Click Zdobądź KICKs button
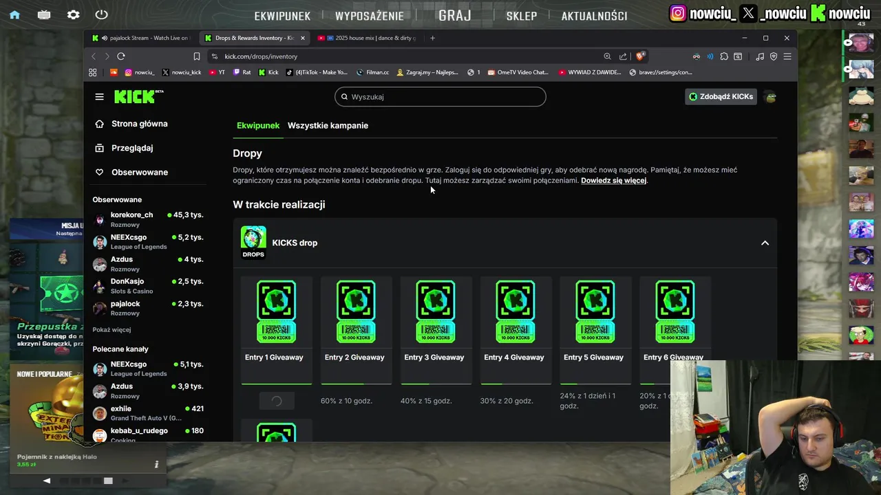 coord(721,97)
